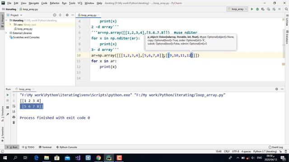Click the Down the stack trace arrow
The height and width of the screenshot is (162, 289).
click(x=14, y=100)
